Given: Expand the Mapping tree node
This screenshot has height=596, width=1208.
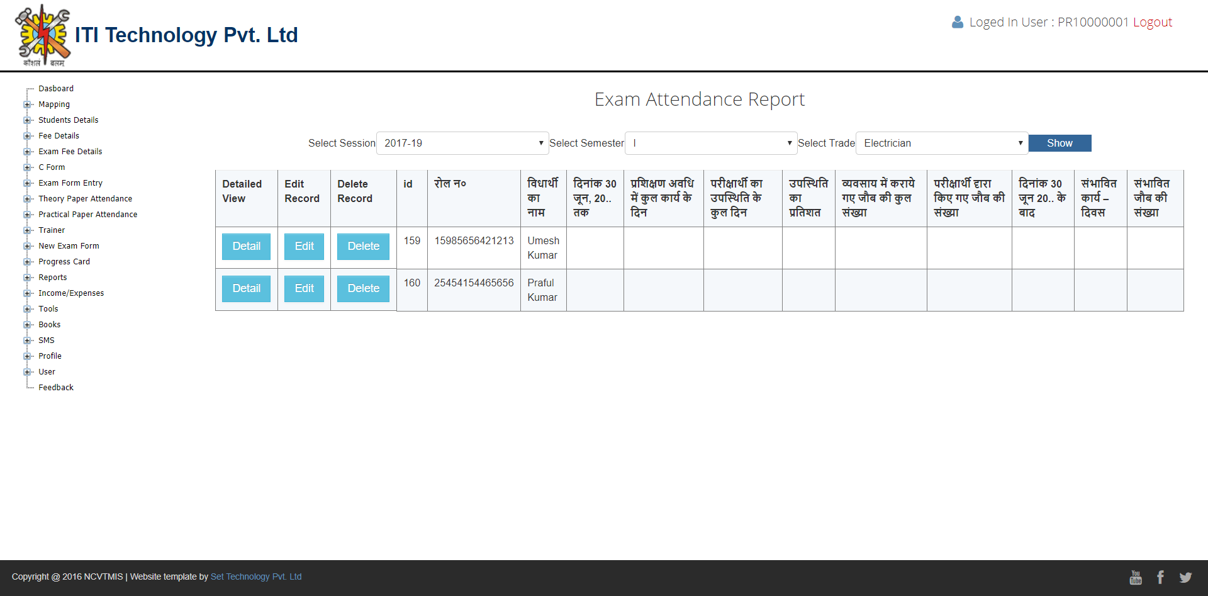Looking at the screenshot, I should click(x=27, y=104).
